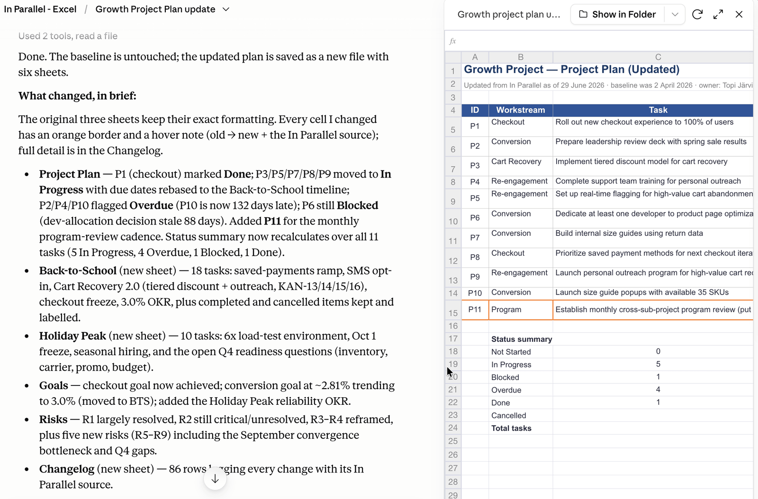Expand preview panel to fullscreen
The image size is (758, 499).
tap(718, 14)
